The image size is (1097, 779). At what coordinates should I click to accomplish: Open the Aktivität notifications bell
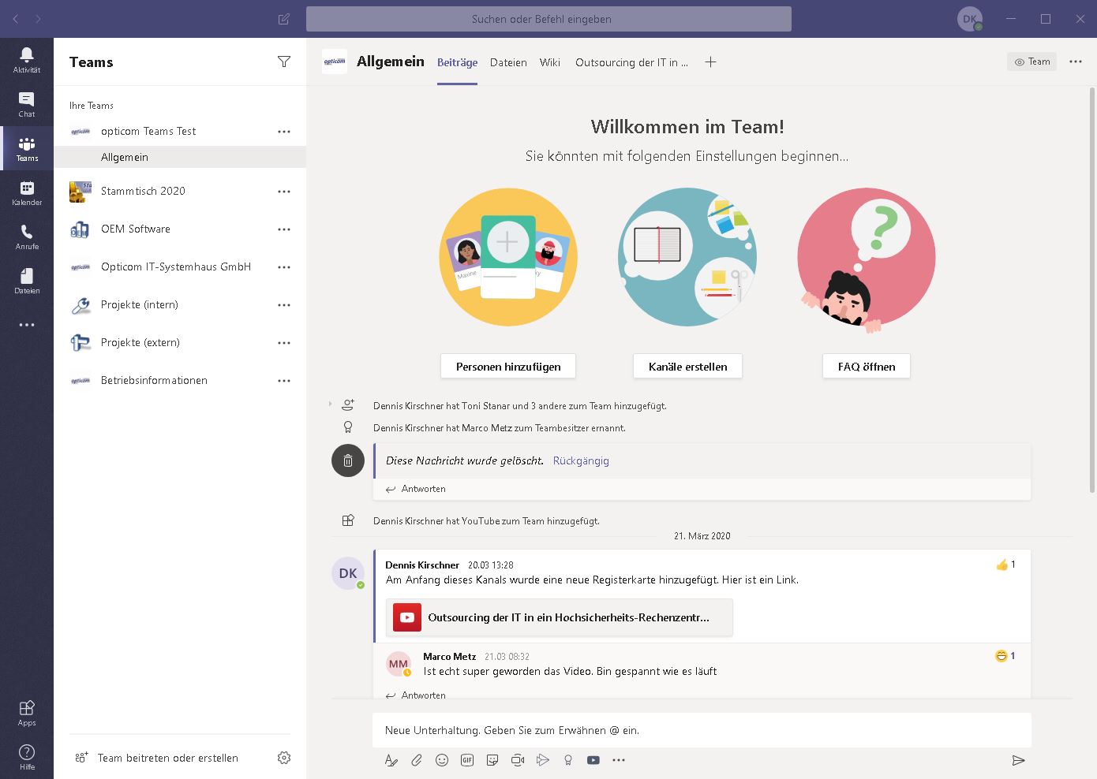(x=27, y=59)
